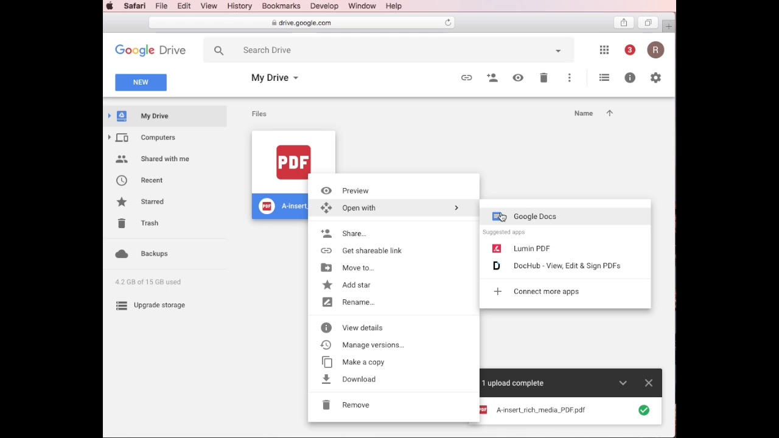Choose Rename... in context menu
Screen dimensions: 779x438
click(394, 302)
